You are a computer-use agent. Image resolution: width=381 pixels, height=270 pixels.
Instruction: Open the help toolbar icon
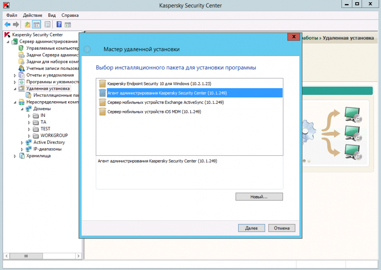click(x=59, y=24)
